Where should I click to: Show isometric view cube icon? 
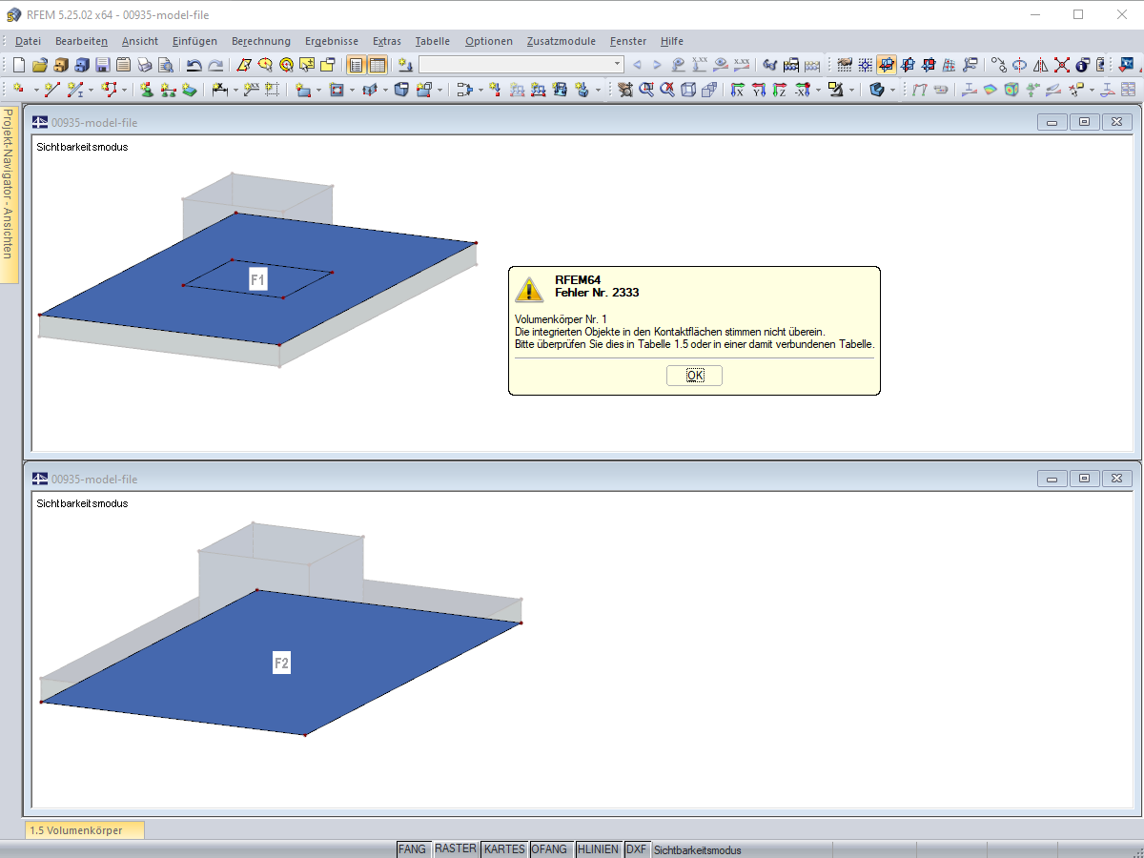[688, 90]
